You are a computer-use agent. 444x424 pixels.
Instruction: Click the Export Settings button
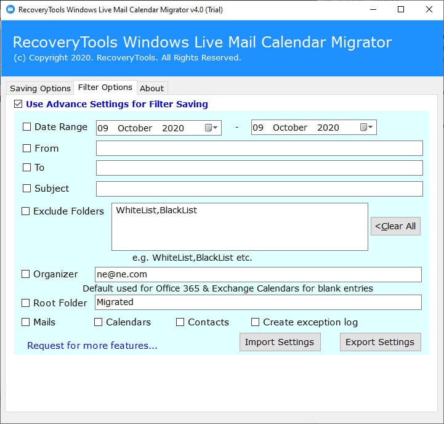[x=381, y=342]
